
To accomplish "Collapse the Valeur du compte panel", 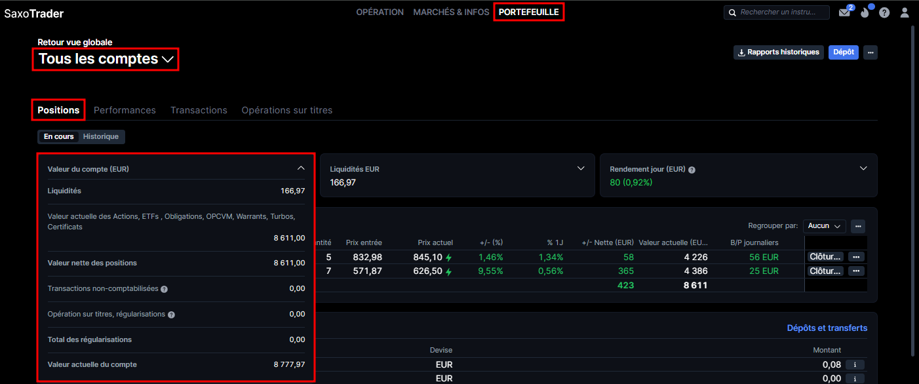I will (301, 168).
